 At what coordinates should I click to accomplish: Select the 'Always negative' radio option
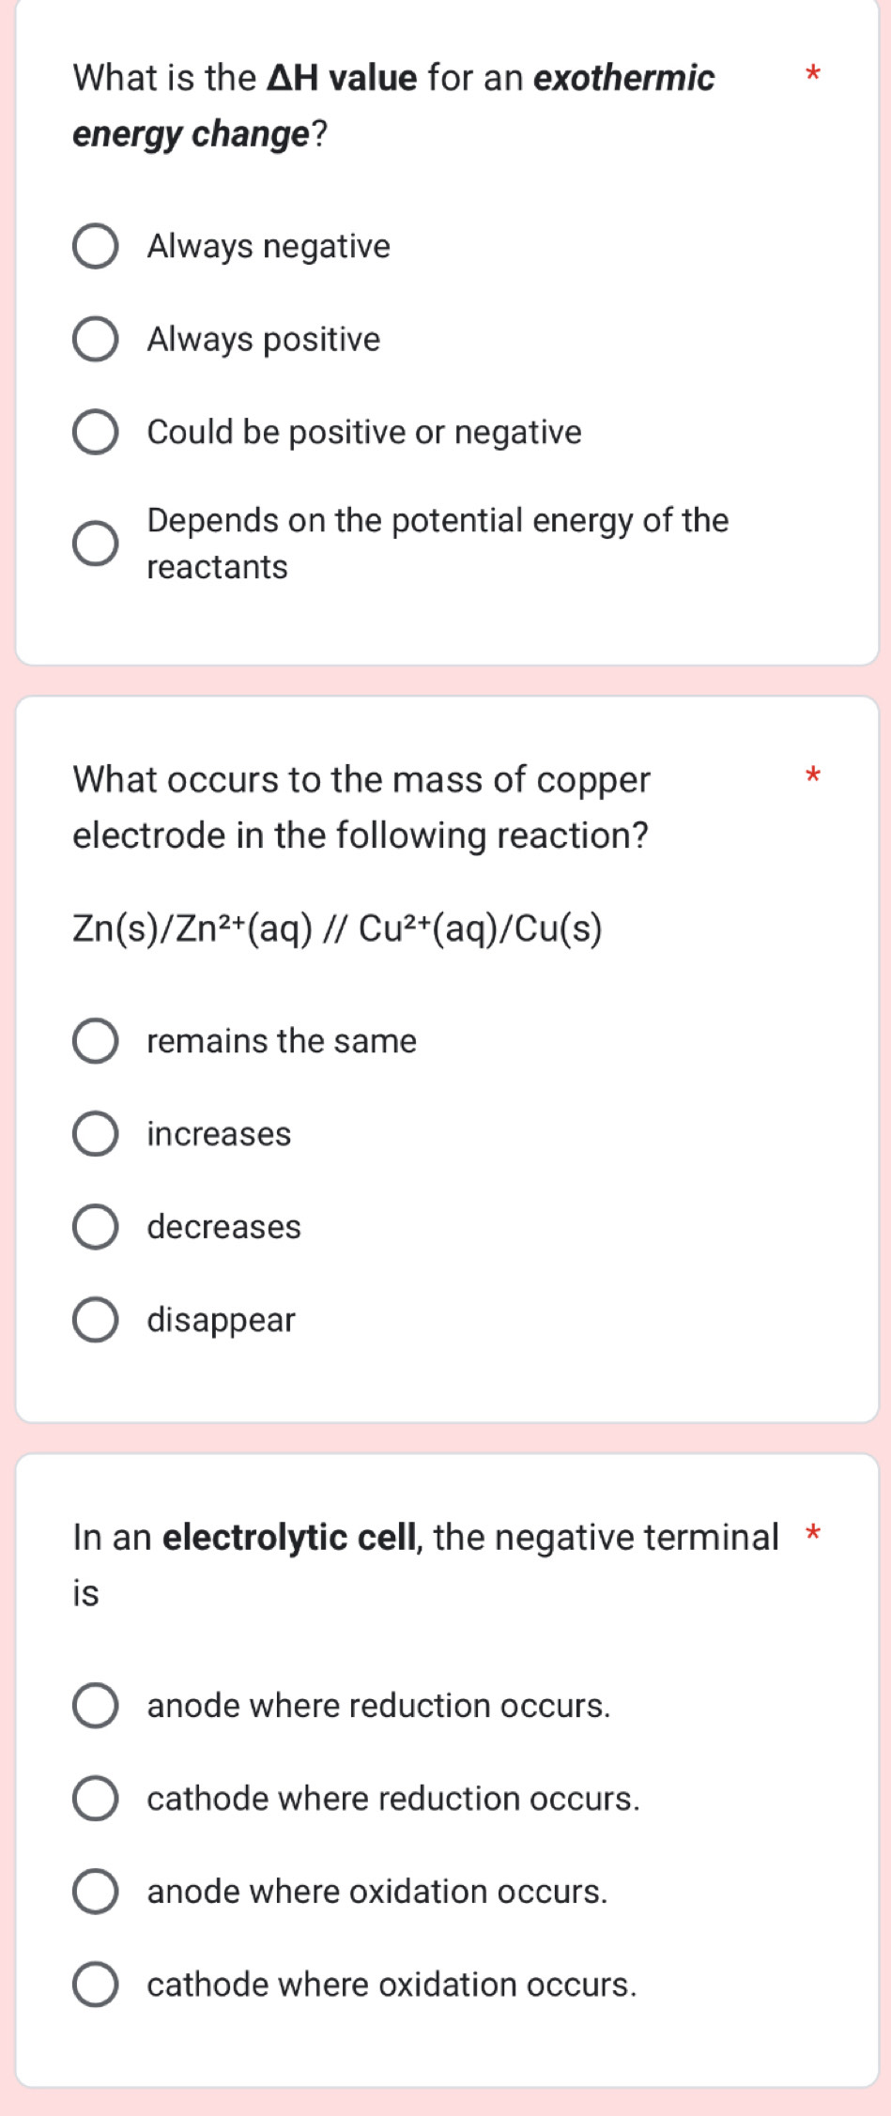point(97,247)
